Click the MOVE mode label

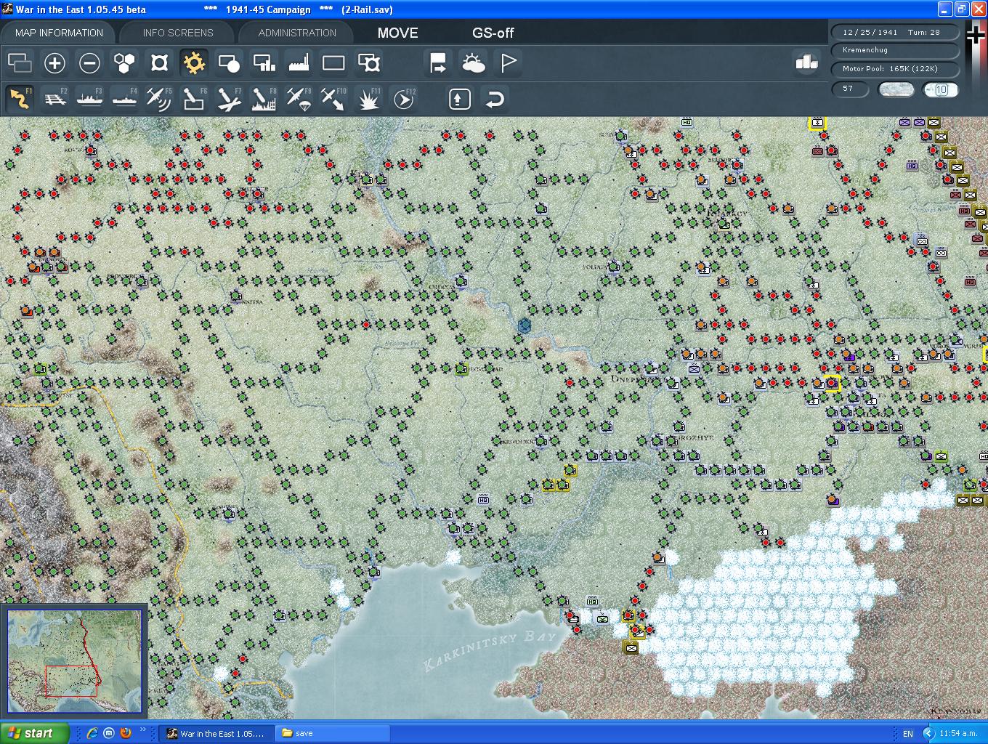tap(398, 33)
